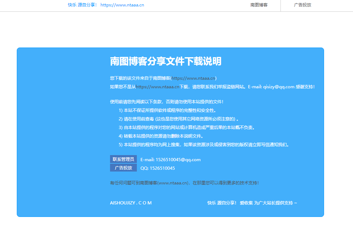Email qisizy@qq.com via the link
Viewport: 353px width, 228px height.
click(x=278, y=86)
